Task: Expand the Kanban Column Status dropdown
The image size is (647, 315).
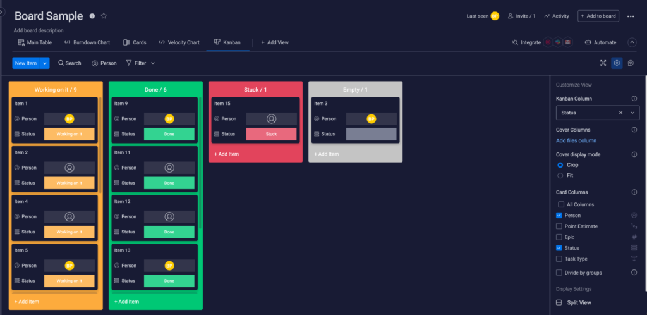Action: (x=632, y=113)
